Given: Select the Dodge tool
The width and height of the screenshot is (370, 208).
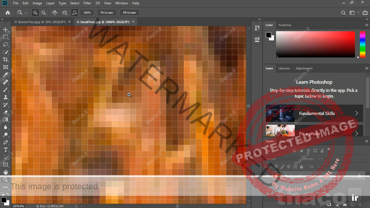Looking at the screenshot, I should pos(5,135).
